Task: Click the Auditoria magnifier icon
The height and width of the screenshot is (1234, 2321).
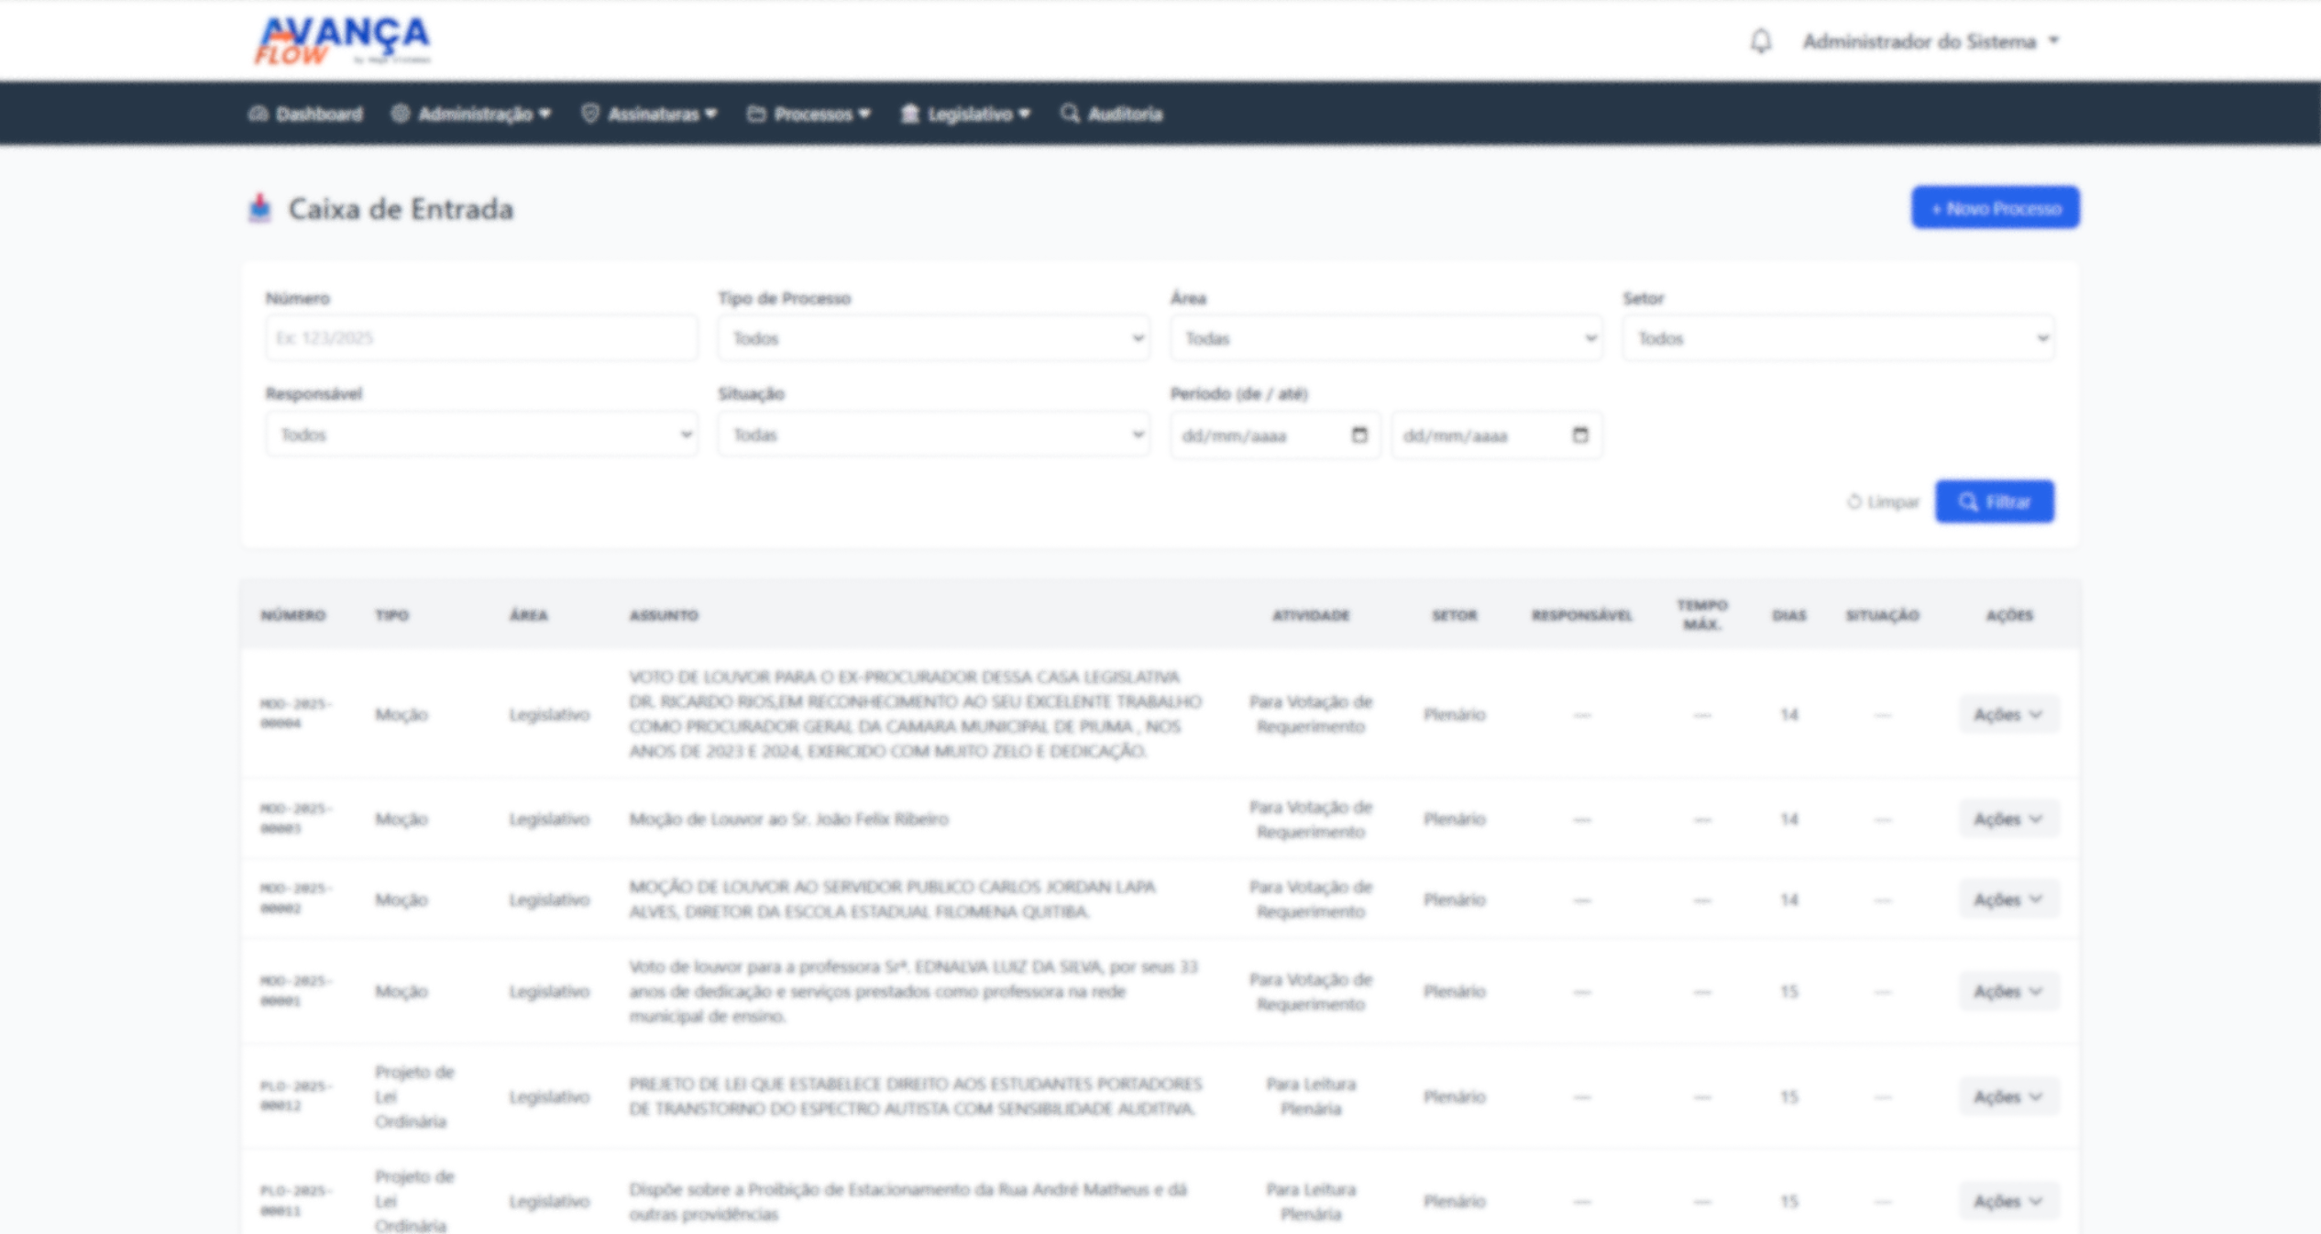Action: (1069, 114)
